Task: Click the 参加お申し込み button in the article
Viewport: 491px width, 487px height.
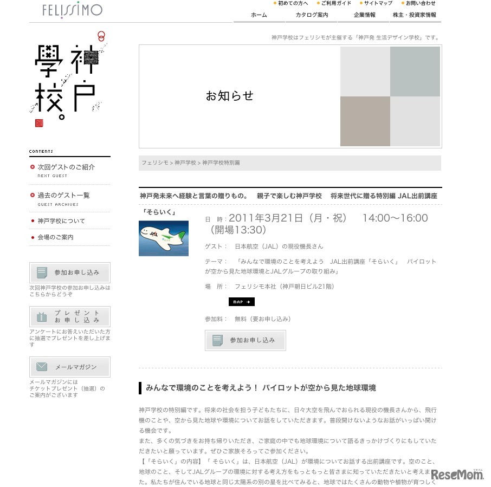Action: coord(245,340)
